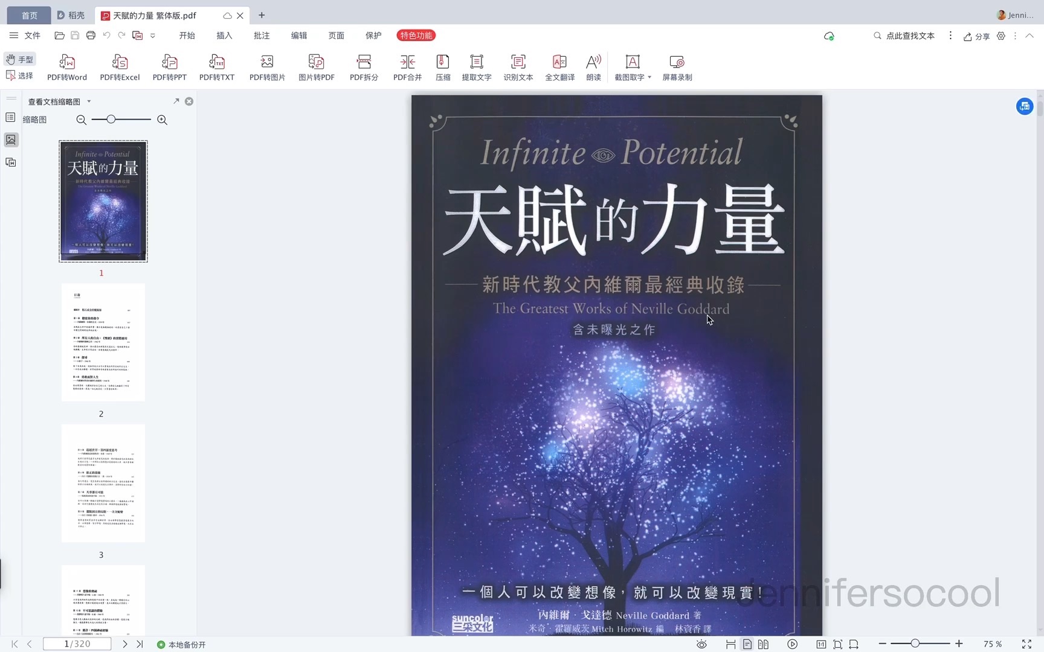Viewport: 1044px width, 652px height.
Task: Click the 全文翻译 translate tool
Action: (560, 68)
